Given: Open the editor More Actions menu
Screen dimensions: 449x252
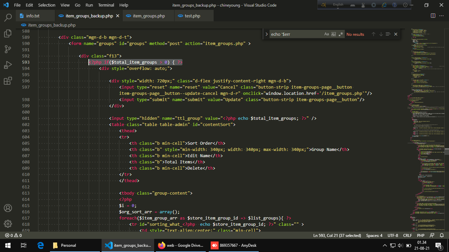Looking at the screenshot, I should pos(441,16).
